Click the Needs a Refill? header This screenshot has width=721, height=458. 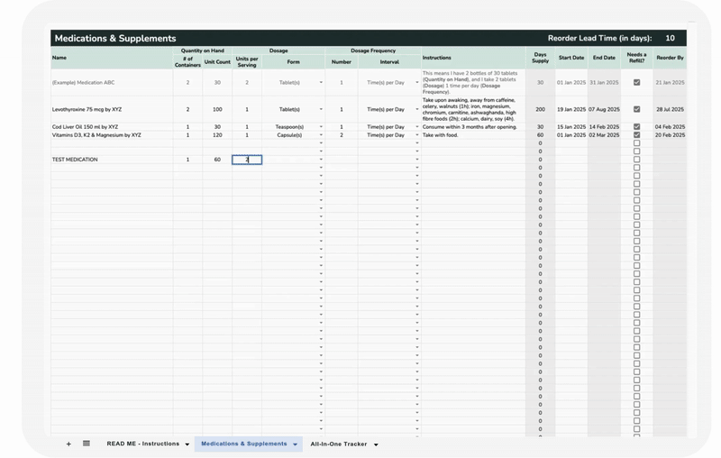637,58
